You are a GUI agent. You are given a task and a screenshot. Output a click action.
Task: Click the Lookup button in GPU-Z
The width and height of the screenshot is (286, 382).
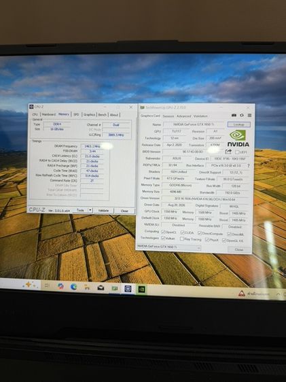coord(238,124)
